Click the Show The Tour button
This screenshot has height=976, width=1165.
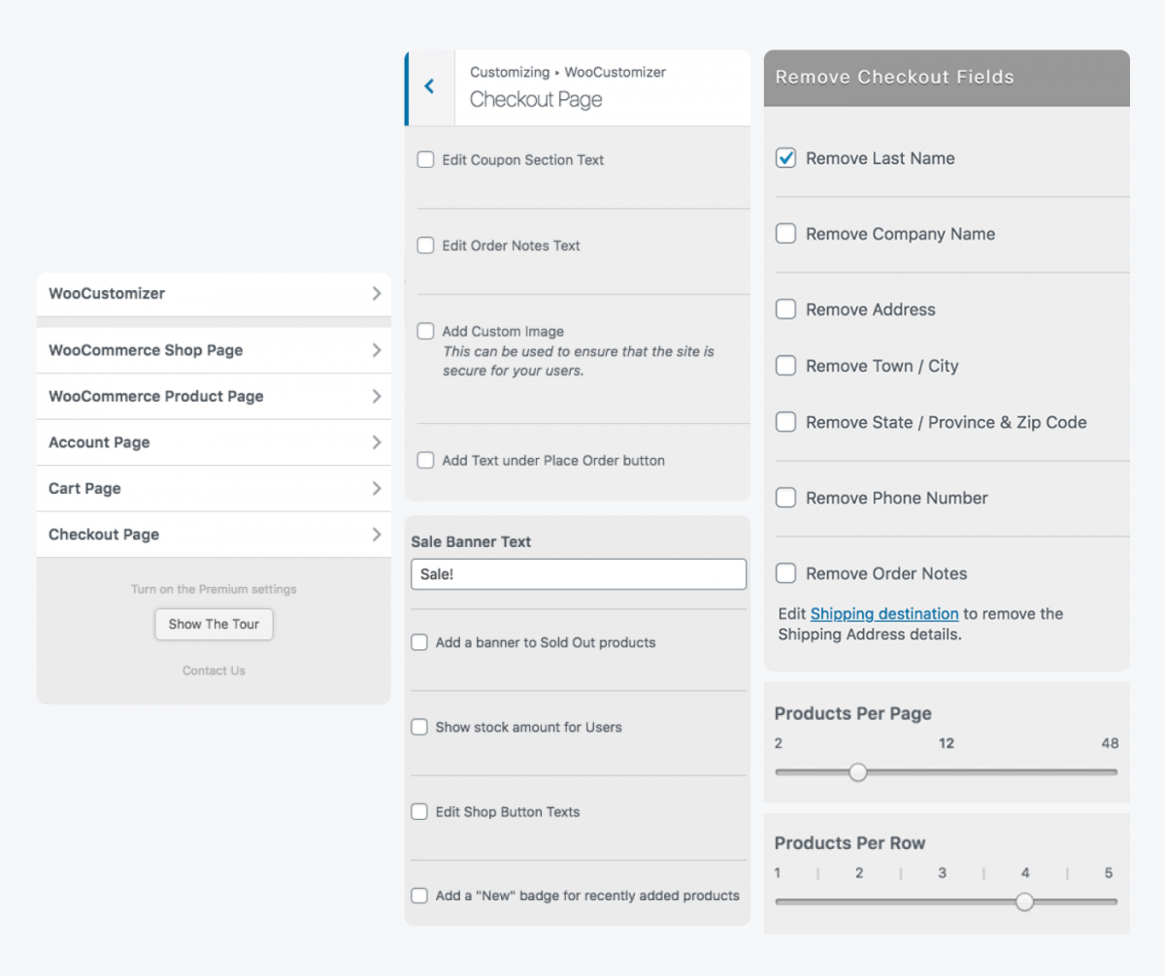(214, 624)
